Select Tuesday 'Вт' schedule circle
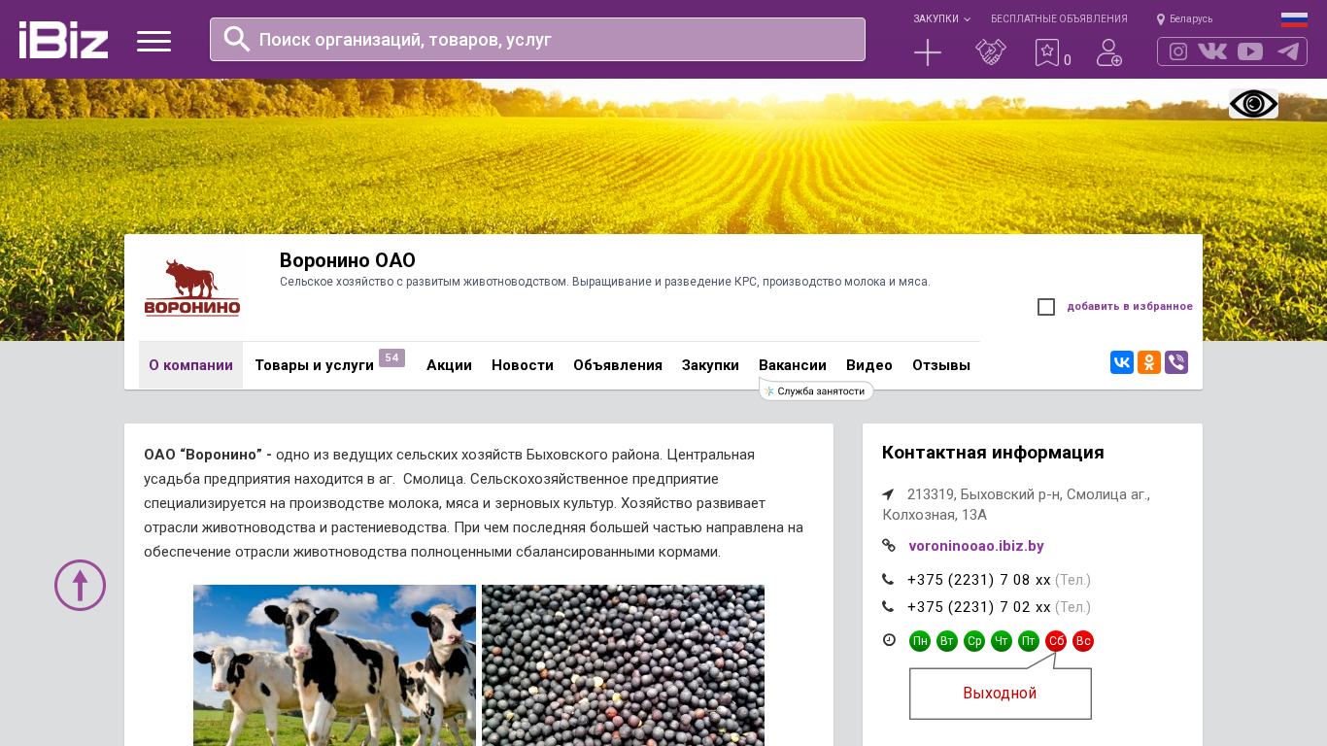This screenshot has width=1327, height=746. point(947,641)
